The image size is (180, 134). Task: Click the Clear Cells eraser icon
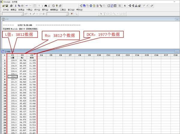point(151,6)
